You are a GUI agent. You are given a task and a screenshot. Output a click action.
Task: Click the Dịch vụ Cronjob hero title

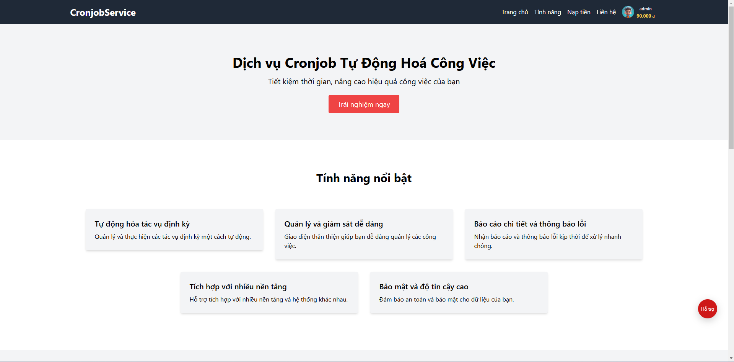364,63
